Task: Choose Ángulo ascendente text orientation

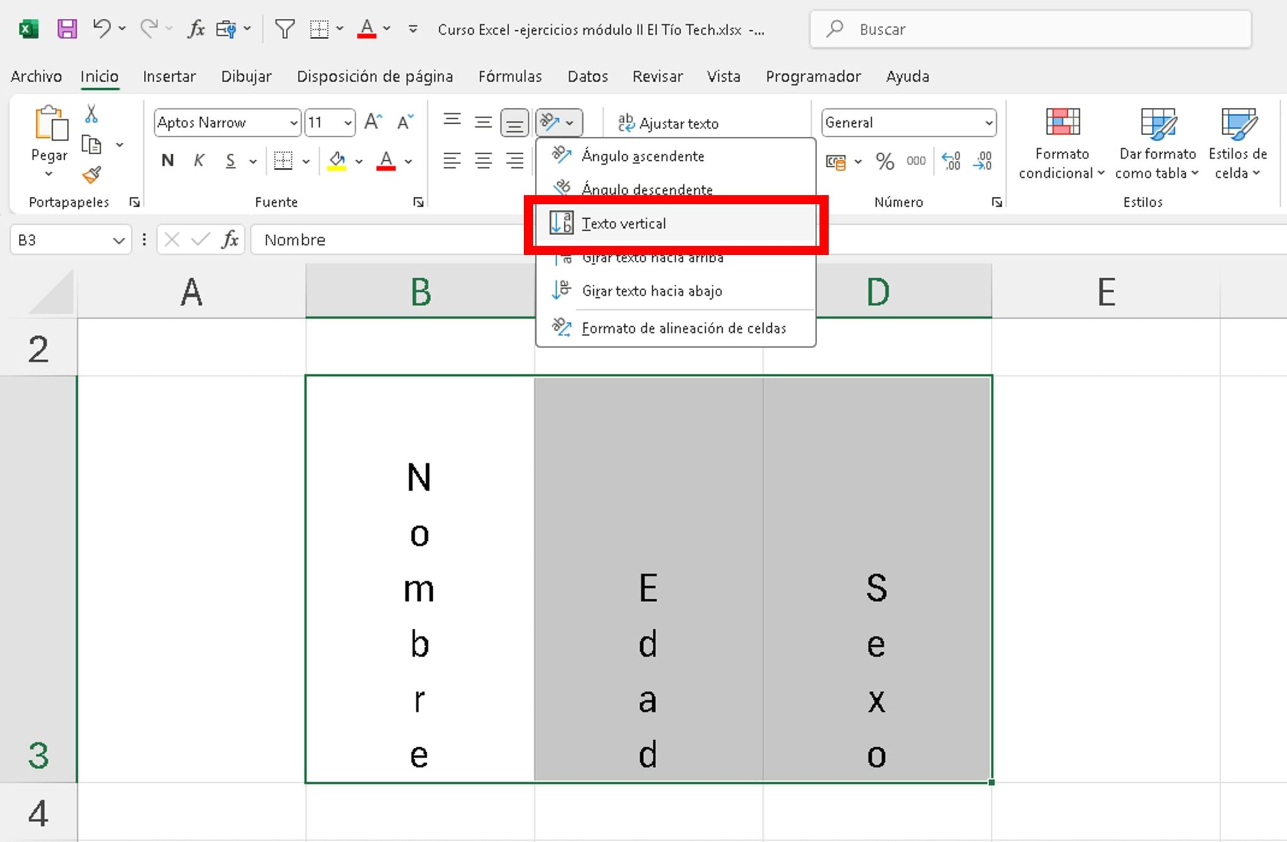Action: pyautogui.click(x=643, y=156)
